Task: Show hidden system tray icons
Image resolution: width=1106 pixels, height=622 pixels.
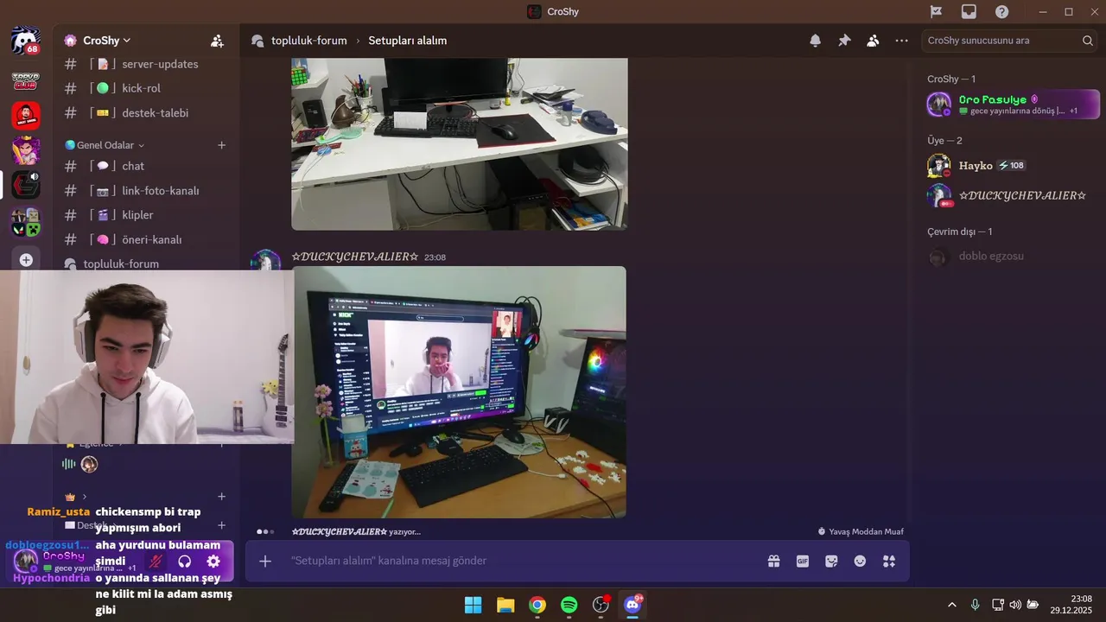Action: (x=952, y=605)
